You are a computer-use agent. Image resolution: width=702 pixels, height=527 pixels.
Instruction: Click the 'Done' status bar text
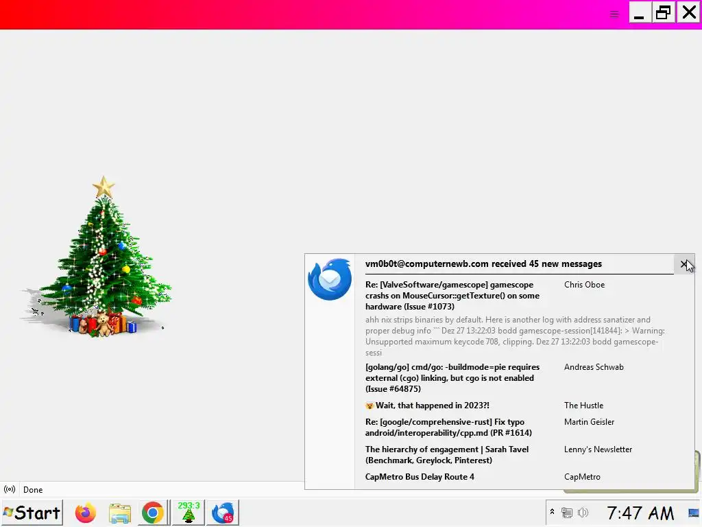point(33,490)
